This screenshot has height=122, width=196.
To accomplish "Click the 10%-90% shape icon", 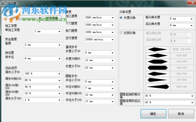I will pos(158,80).
